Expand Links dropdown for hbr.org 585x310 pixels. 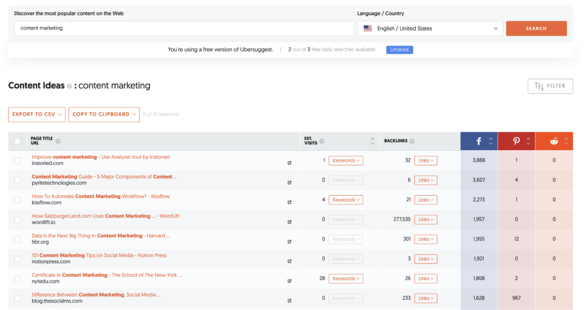click(x=426, y=239)
